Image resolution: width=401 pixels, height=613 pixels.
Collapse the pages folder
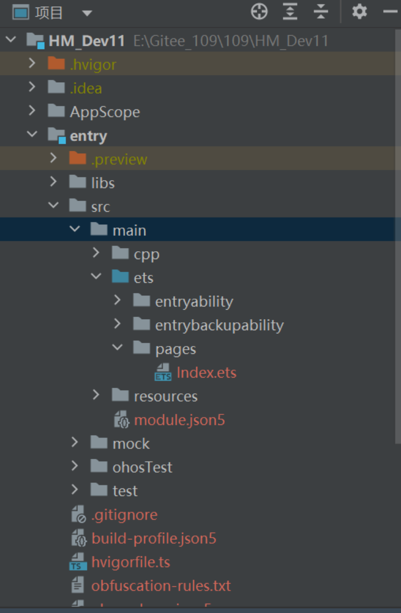click(x=117, y=348)
